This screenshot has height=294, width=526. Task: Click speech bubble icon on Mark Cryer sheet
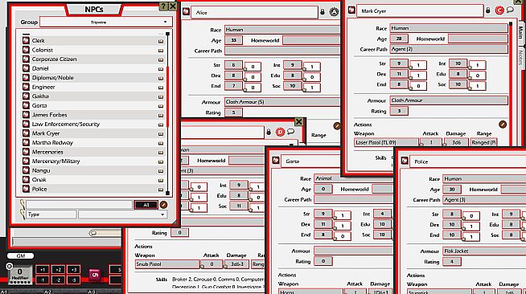(x=510, y=10)
